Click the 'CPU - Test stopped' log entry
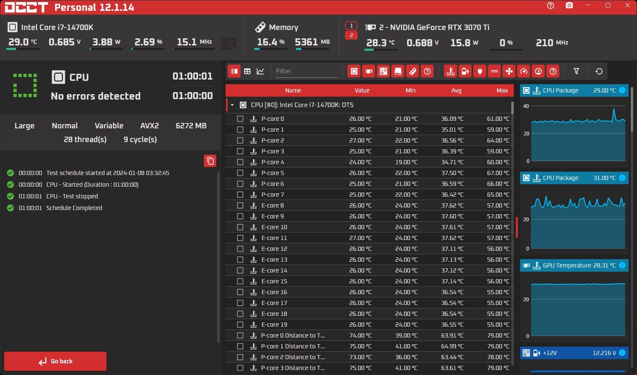This screenshot has height=375, width=637. coord(72,196)
